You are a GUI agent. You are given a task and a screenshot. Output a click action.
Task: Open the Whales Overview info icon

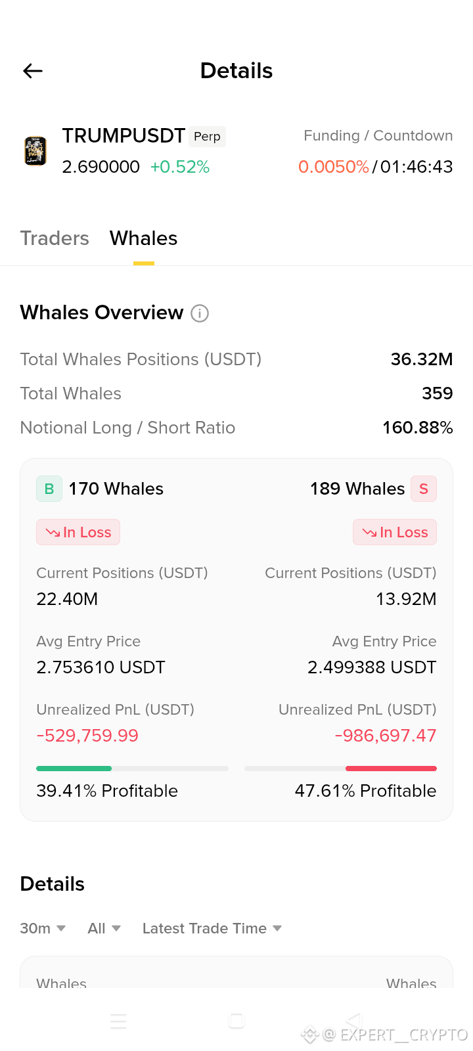click(x=200, y=313)
